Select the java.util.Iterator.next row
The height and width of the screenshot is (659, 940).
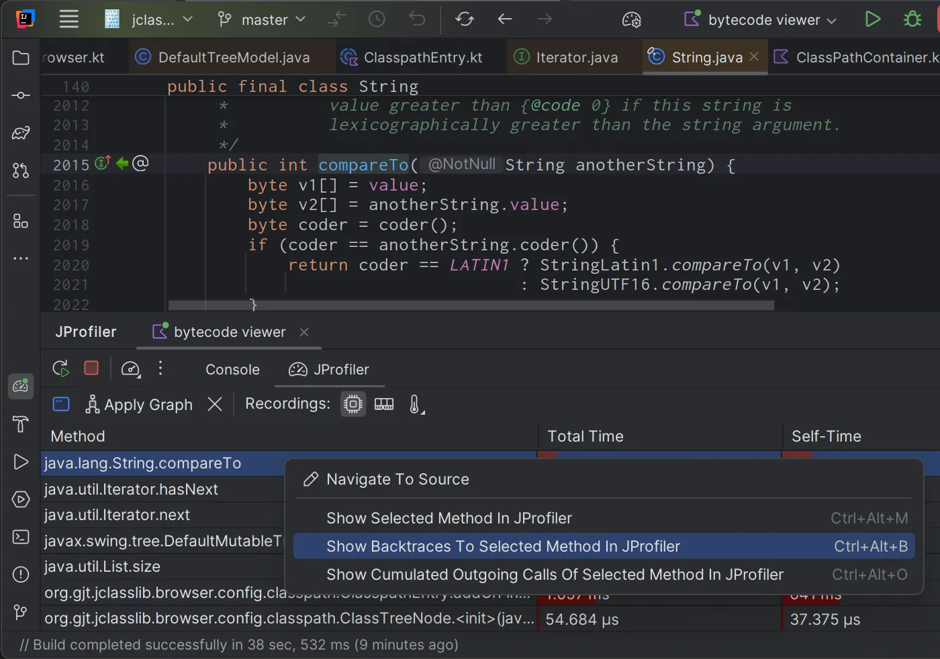tap(163, 515)
